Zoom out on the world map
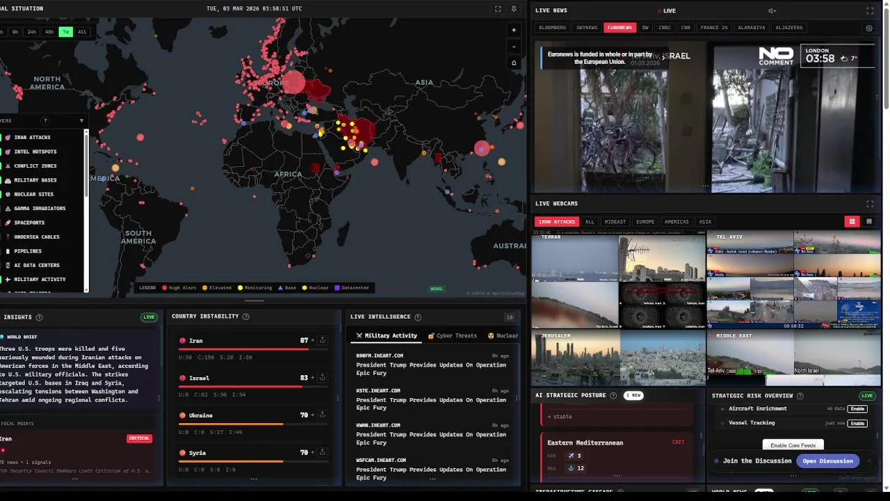Viewport: 890px width, 501px height. click(x=514, y=47)
